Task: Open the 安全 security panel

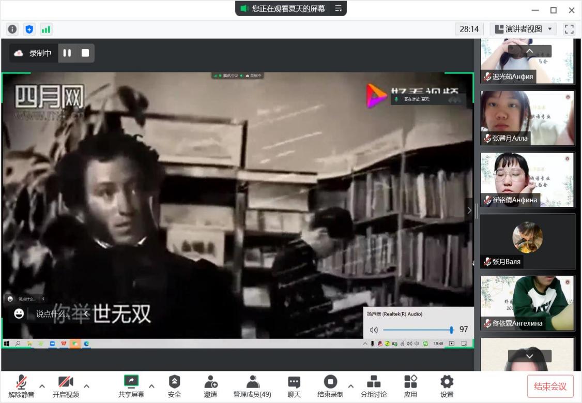Action: 174,385
